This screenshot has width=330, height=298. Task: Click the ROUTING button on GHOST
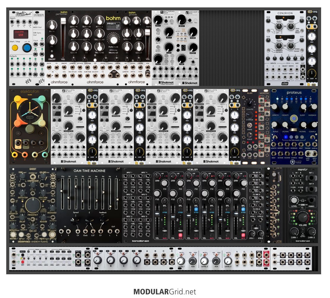(13, 235)
